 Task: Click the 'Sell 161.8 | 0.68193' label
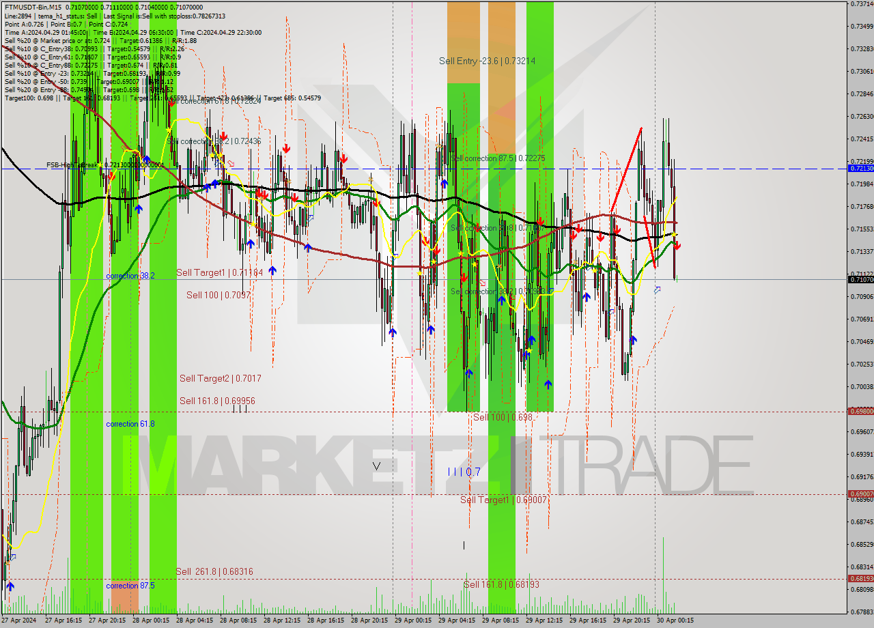[501, 584]
